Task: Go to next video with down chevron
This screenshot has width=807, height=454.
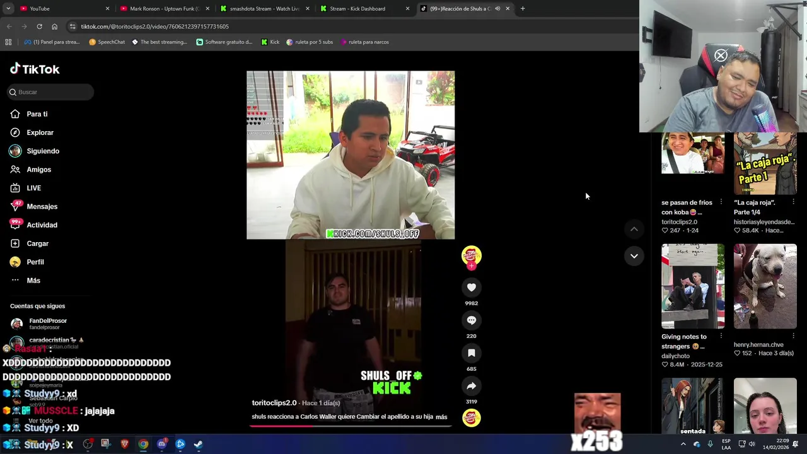Action: (x=634, y=256)
